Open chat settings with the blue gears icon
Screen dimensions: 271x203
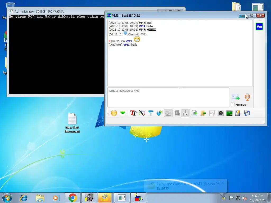click(x=159, y=113)
